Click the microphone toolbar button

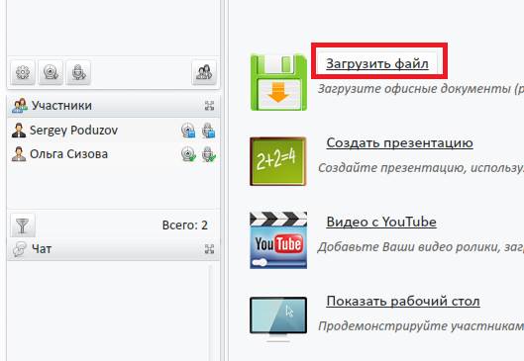point(78,72)
